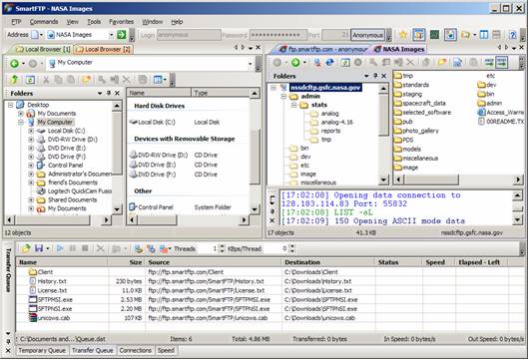This screenshot has width=528, height=359.
Task: Increase the Threads spinner value
Action: (x=222, y=246)
